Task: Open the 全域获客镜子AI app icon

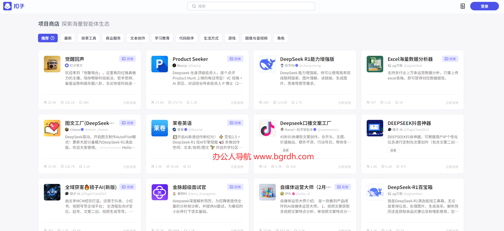Action: [x=52, y=192]
